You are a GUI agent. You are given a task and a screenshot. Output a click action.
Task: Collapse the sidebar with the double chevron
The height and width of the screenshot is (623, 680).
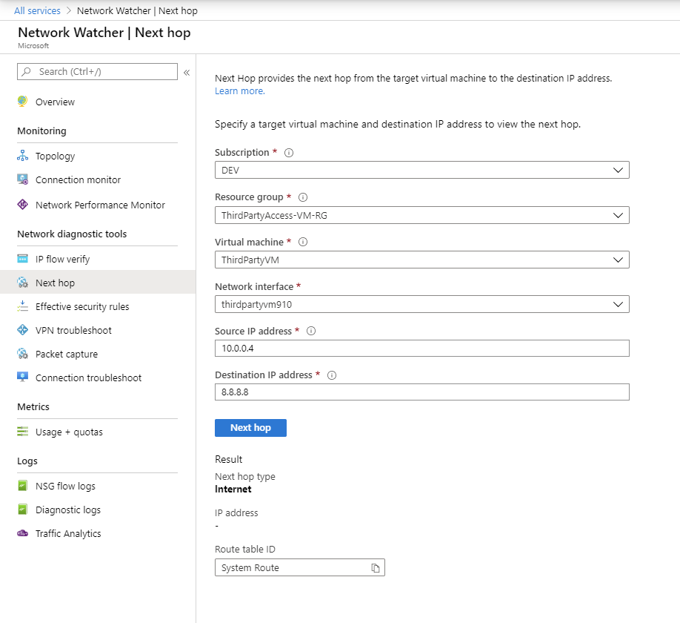[x=187, y=73]
